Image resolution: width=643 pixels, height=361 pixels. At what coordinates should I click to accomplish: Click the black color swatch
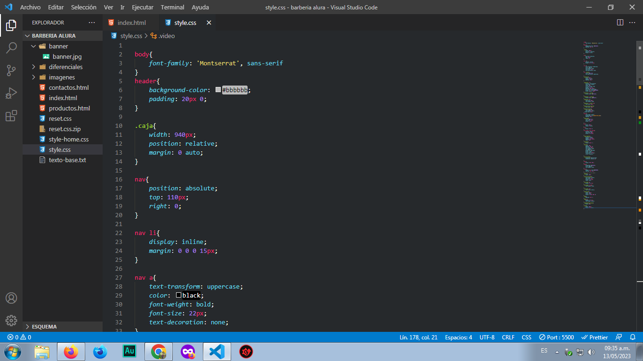click(x=179, y=295)
